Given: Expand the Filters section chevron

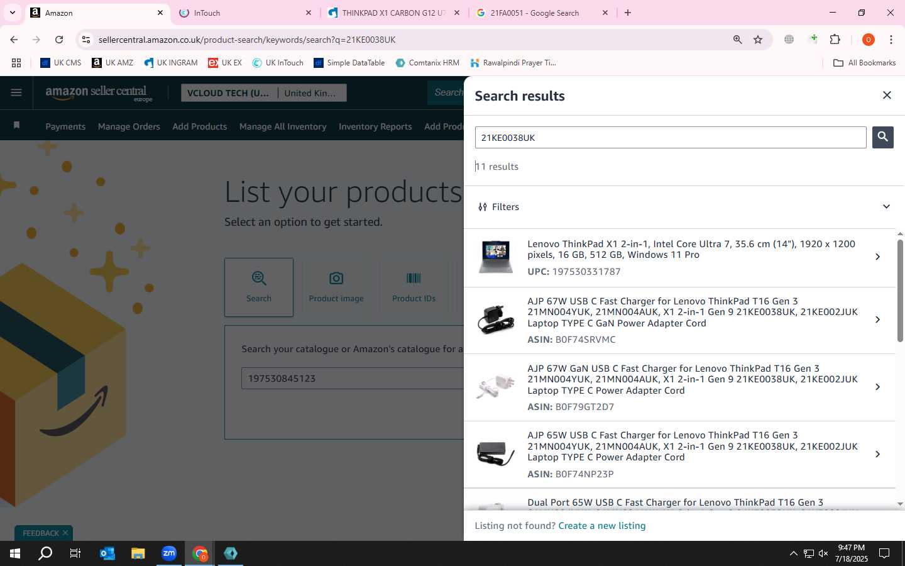Looking at the screenshot, I should [x=886, y=207].
